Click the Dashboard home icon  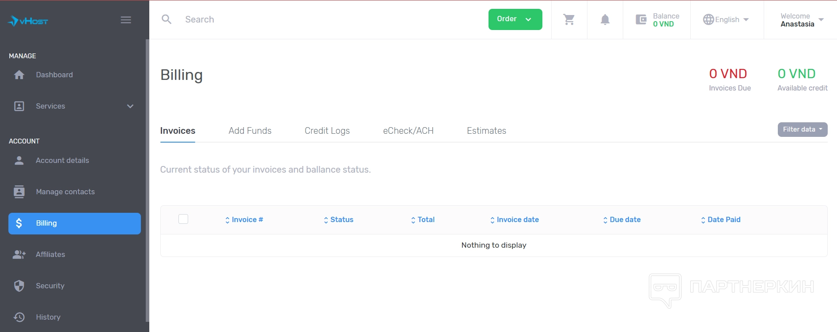point(19,75)
